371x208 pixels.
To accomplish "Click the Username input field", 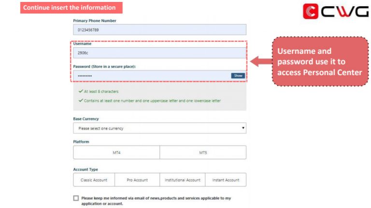I will [159, 53].
